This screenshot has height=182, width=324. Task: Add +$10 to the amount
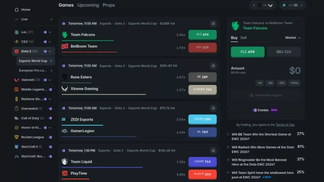tap(281, 83)
